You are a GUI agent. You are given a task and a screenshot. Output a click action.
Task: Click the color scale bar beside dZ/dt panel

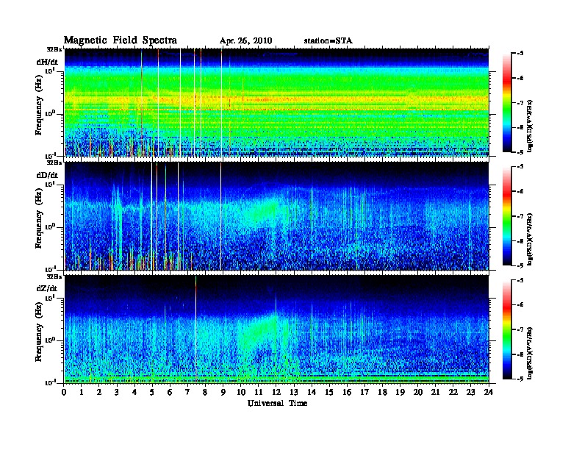point(507,329)
